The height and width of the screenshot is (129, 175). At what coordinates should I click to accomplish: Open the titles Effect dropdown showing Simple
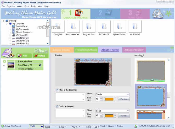point(112,94)
